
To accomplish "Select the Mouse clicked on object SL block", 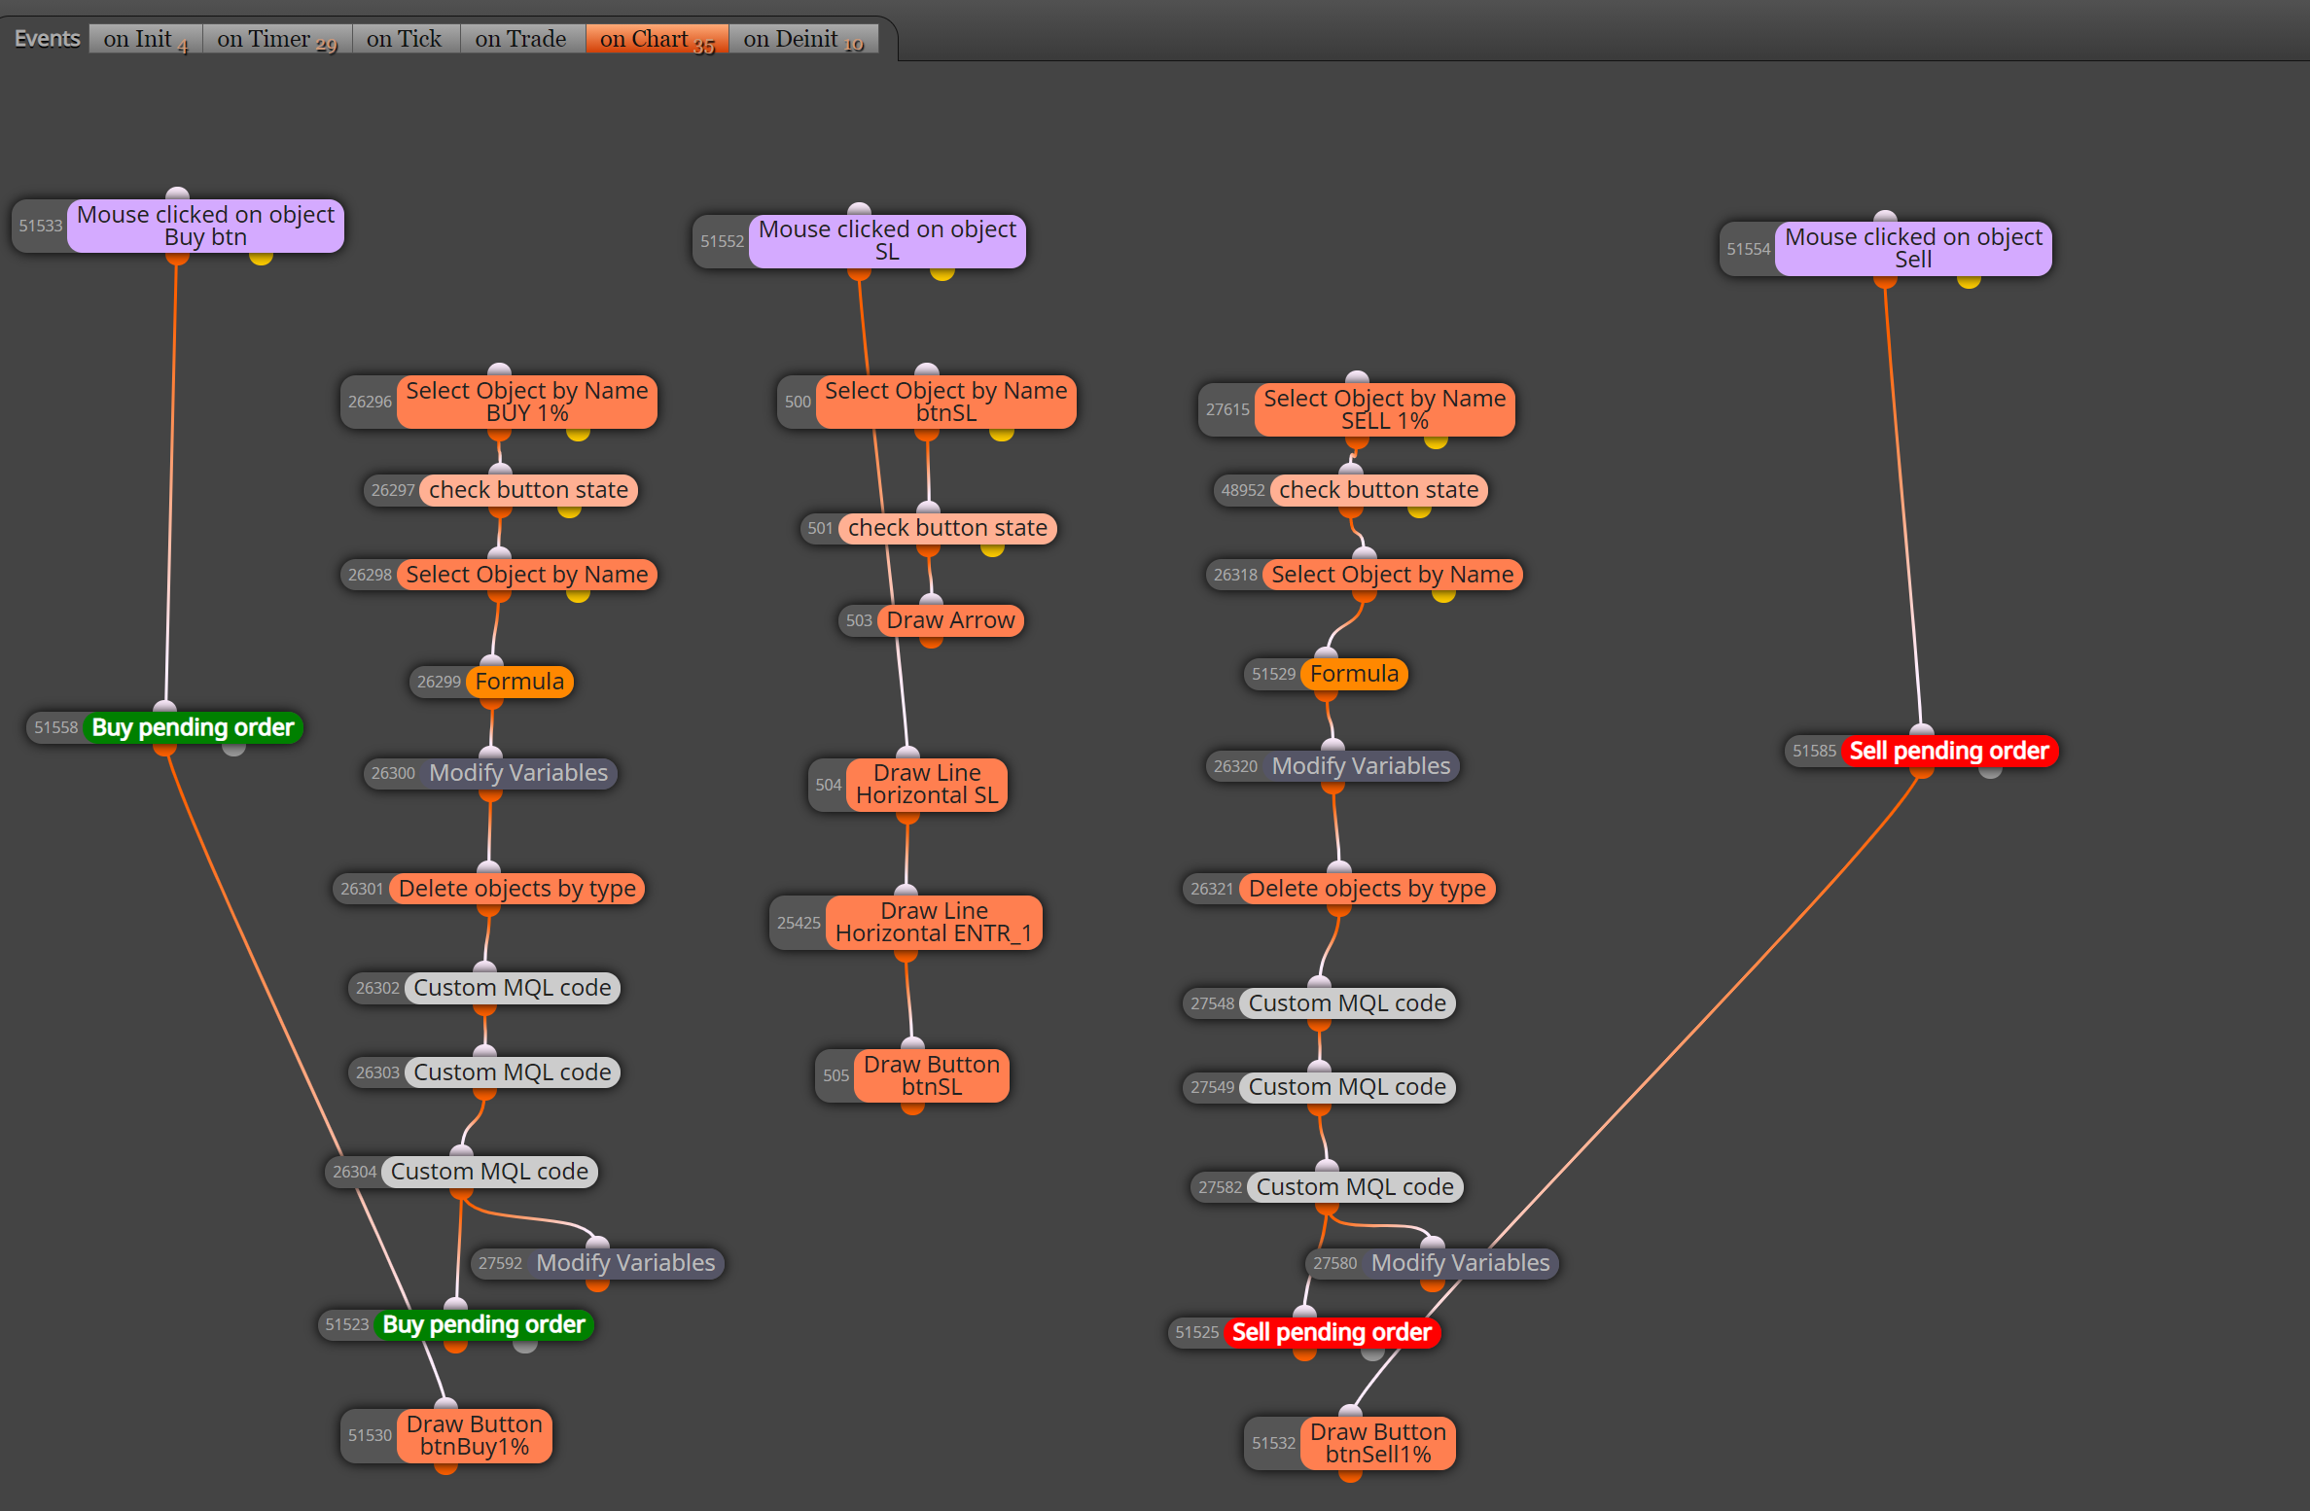I will (x=887, y=241).
